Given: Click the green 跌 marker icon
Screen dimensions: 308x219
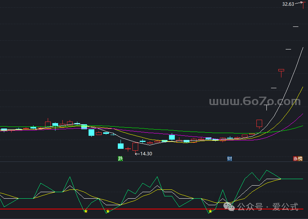Looking at the screenshot, I should tap(121, 158).
